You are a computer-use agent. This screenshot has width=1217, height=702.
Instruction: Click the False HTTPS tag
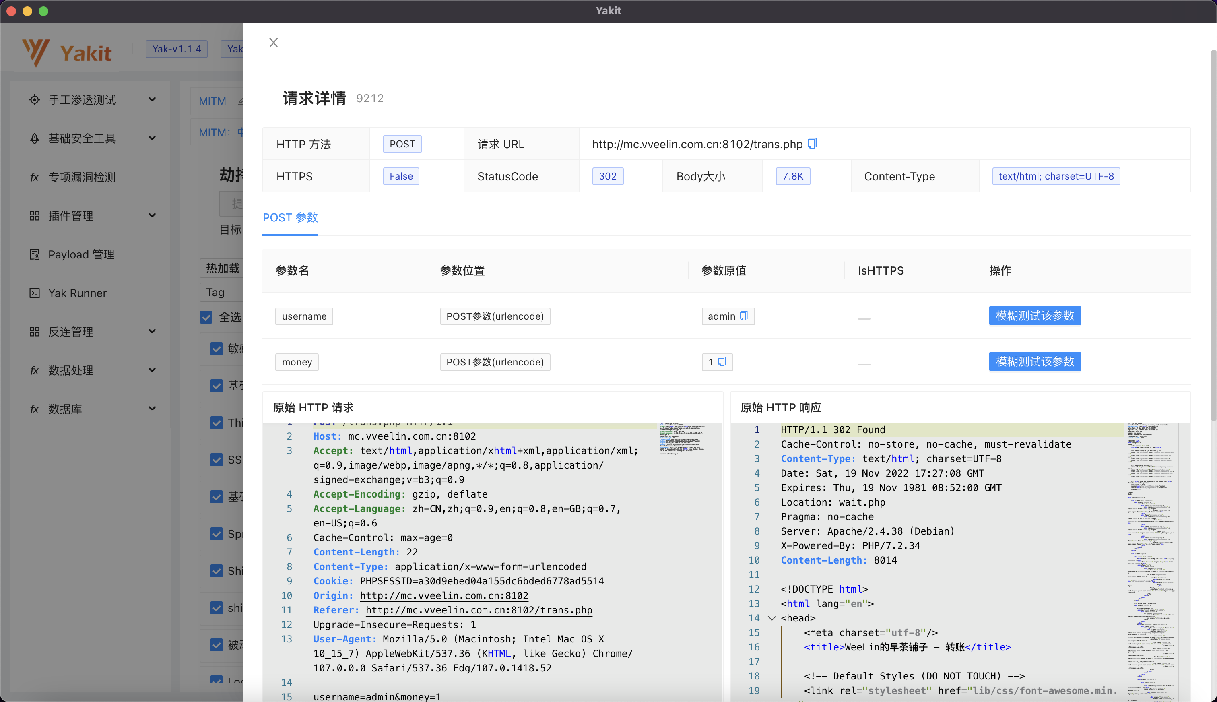[401, 176]
